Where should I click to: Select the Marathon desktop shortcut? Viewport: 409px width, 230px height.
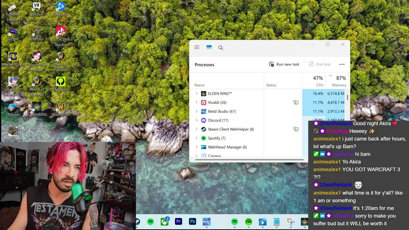point(60,84)
